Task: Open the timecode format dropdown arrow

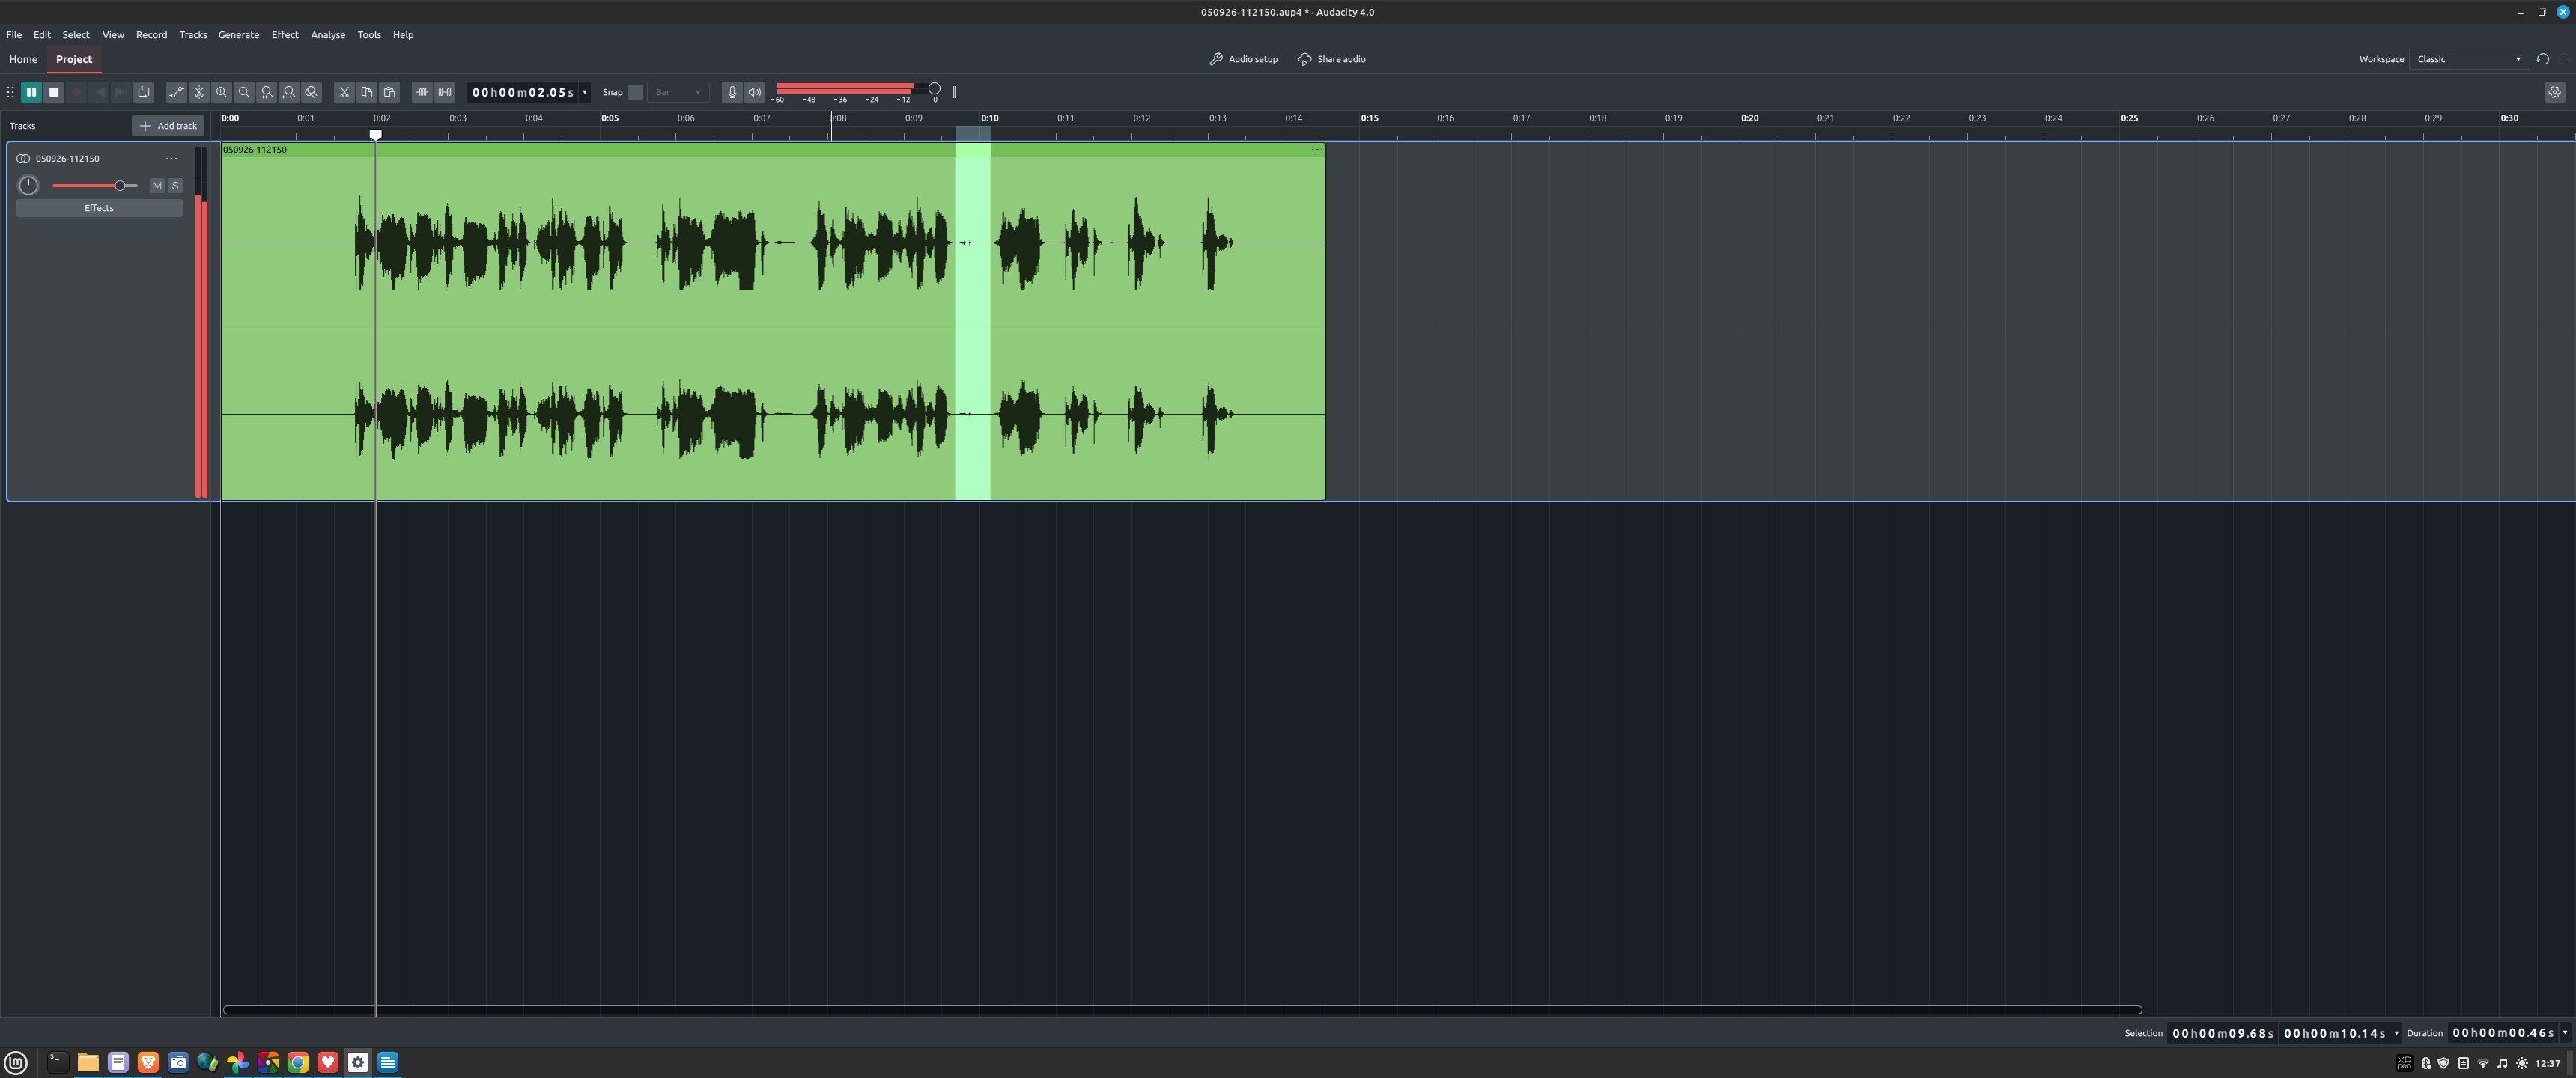Action: click(x=585, y=92)
